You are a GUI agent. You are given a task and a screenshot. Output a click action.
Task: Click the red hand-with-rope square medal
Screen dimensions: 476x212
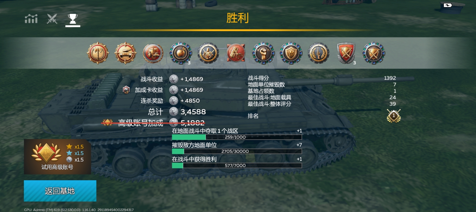pyautogui.click(x=236, y=53)
